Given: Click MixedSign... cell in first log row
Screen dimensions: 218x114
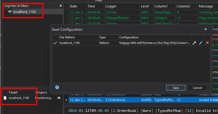Looking at the screenshot, I should (164, 12).
